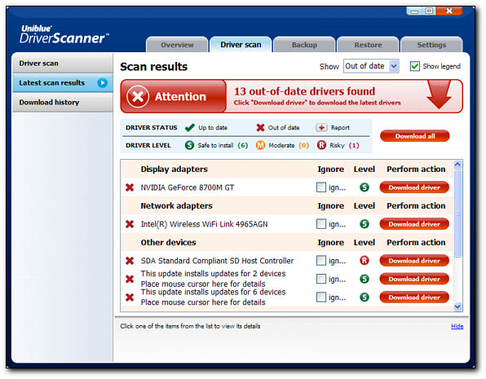This screenshot has height=379, width=486.
Task: Click the green Safe to install S icon
Action: pyautogui.click(x=189, y=145)
